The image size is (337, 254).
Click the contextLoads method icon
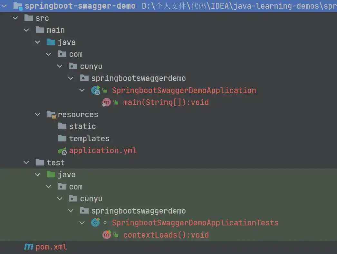(x=106, y=235)
